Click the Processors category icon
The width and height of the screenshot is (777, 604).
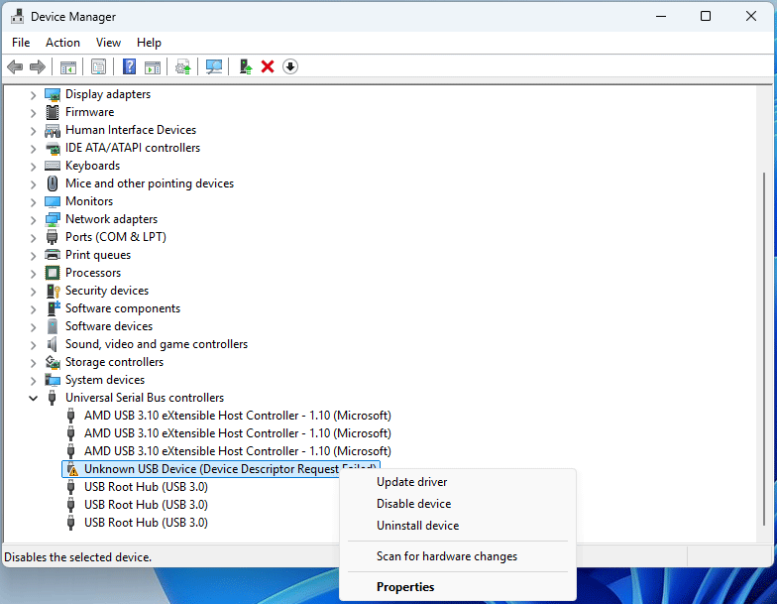(x=53, y=273)
